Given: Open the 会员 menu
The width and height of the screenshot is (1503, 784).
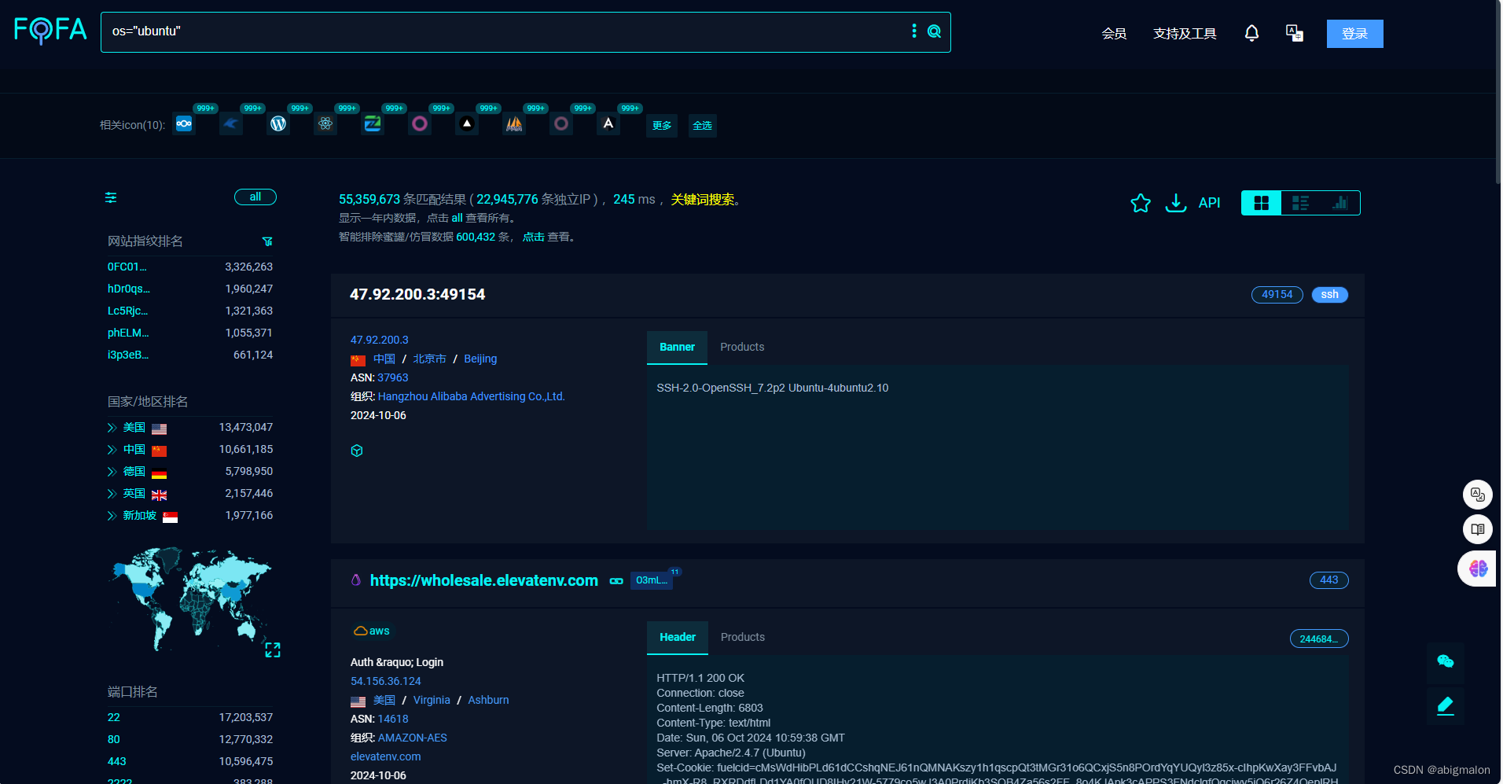Looking at the screenshot, I should pos(1114,34).
